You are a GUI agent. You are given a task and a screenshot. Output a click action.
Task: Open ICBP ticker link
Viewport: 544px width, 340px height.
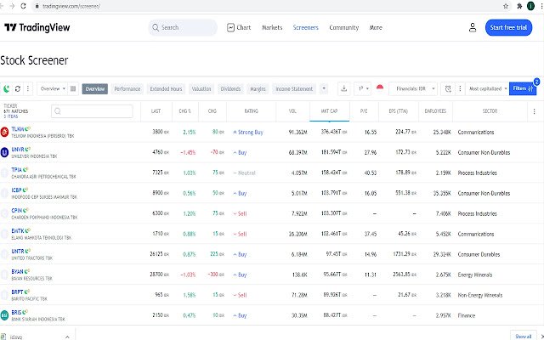(17, 190)
